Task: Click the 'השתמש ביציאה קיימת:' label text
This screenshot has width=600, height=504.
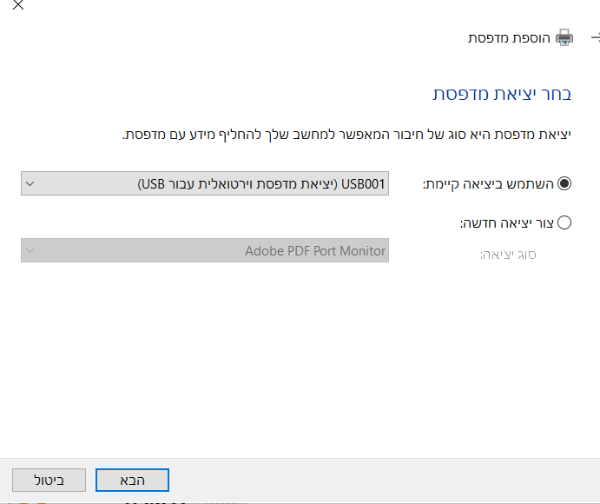Action: tap(488, 184)
